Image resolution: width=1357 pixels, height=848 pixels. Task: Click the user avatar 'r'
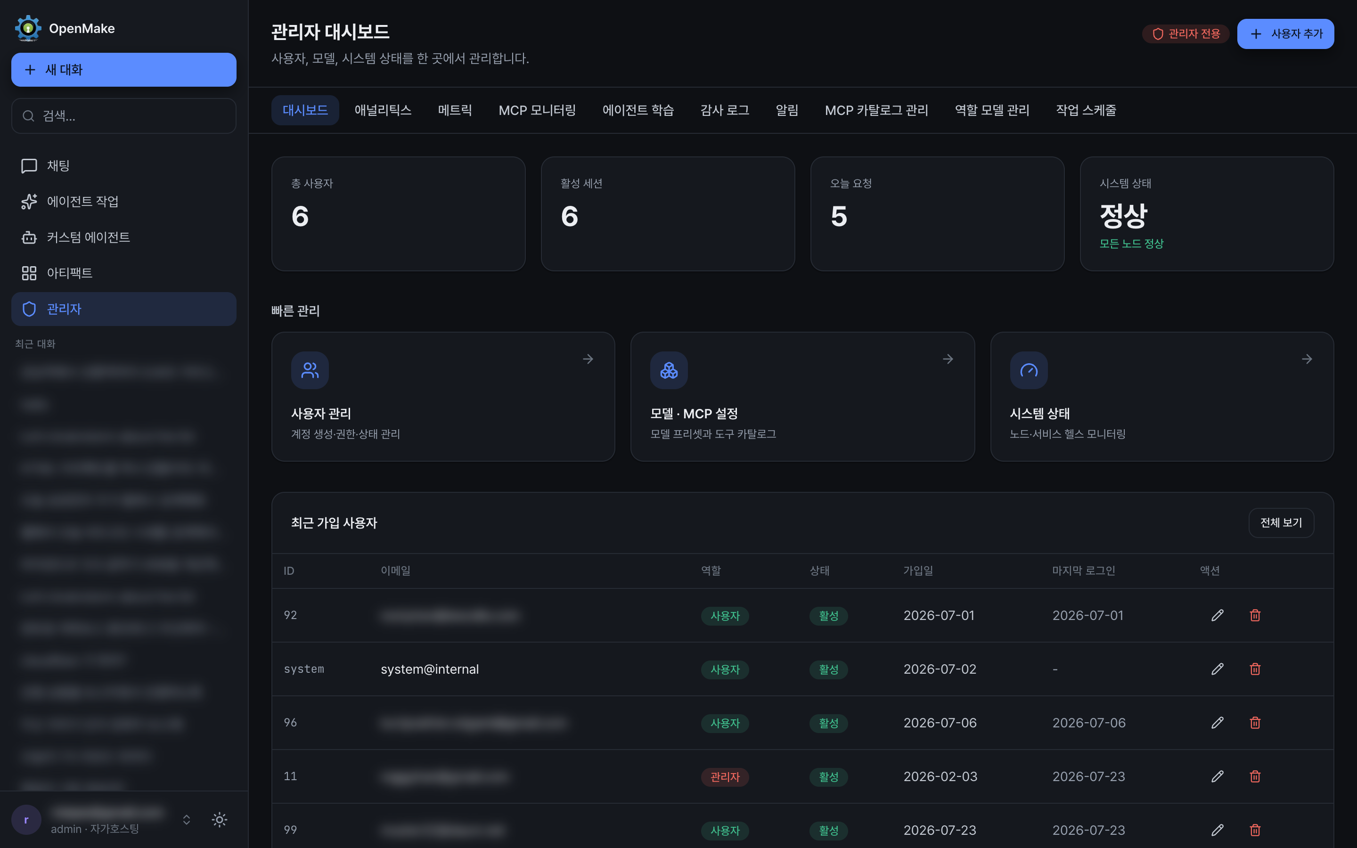point(26,820)
